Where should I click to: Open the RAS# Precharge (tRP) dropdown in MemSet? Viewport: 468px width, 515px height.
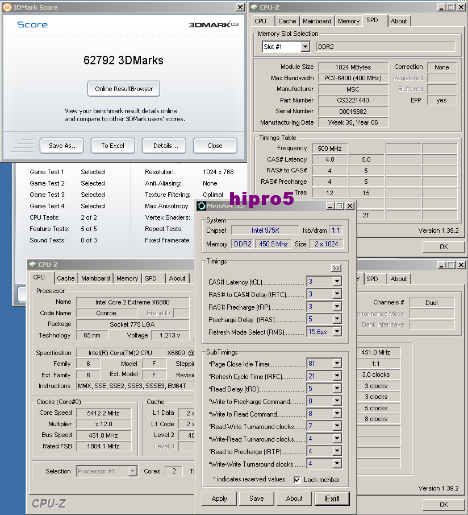click(337, 306)
